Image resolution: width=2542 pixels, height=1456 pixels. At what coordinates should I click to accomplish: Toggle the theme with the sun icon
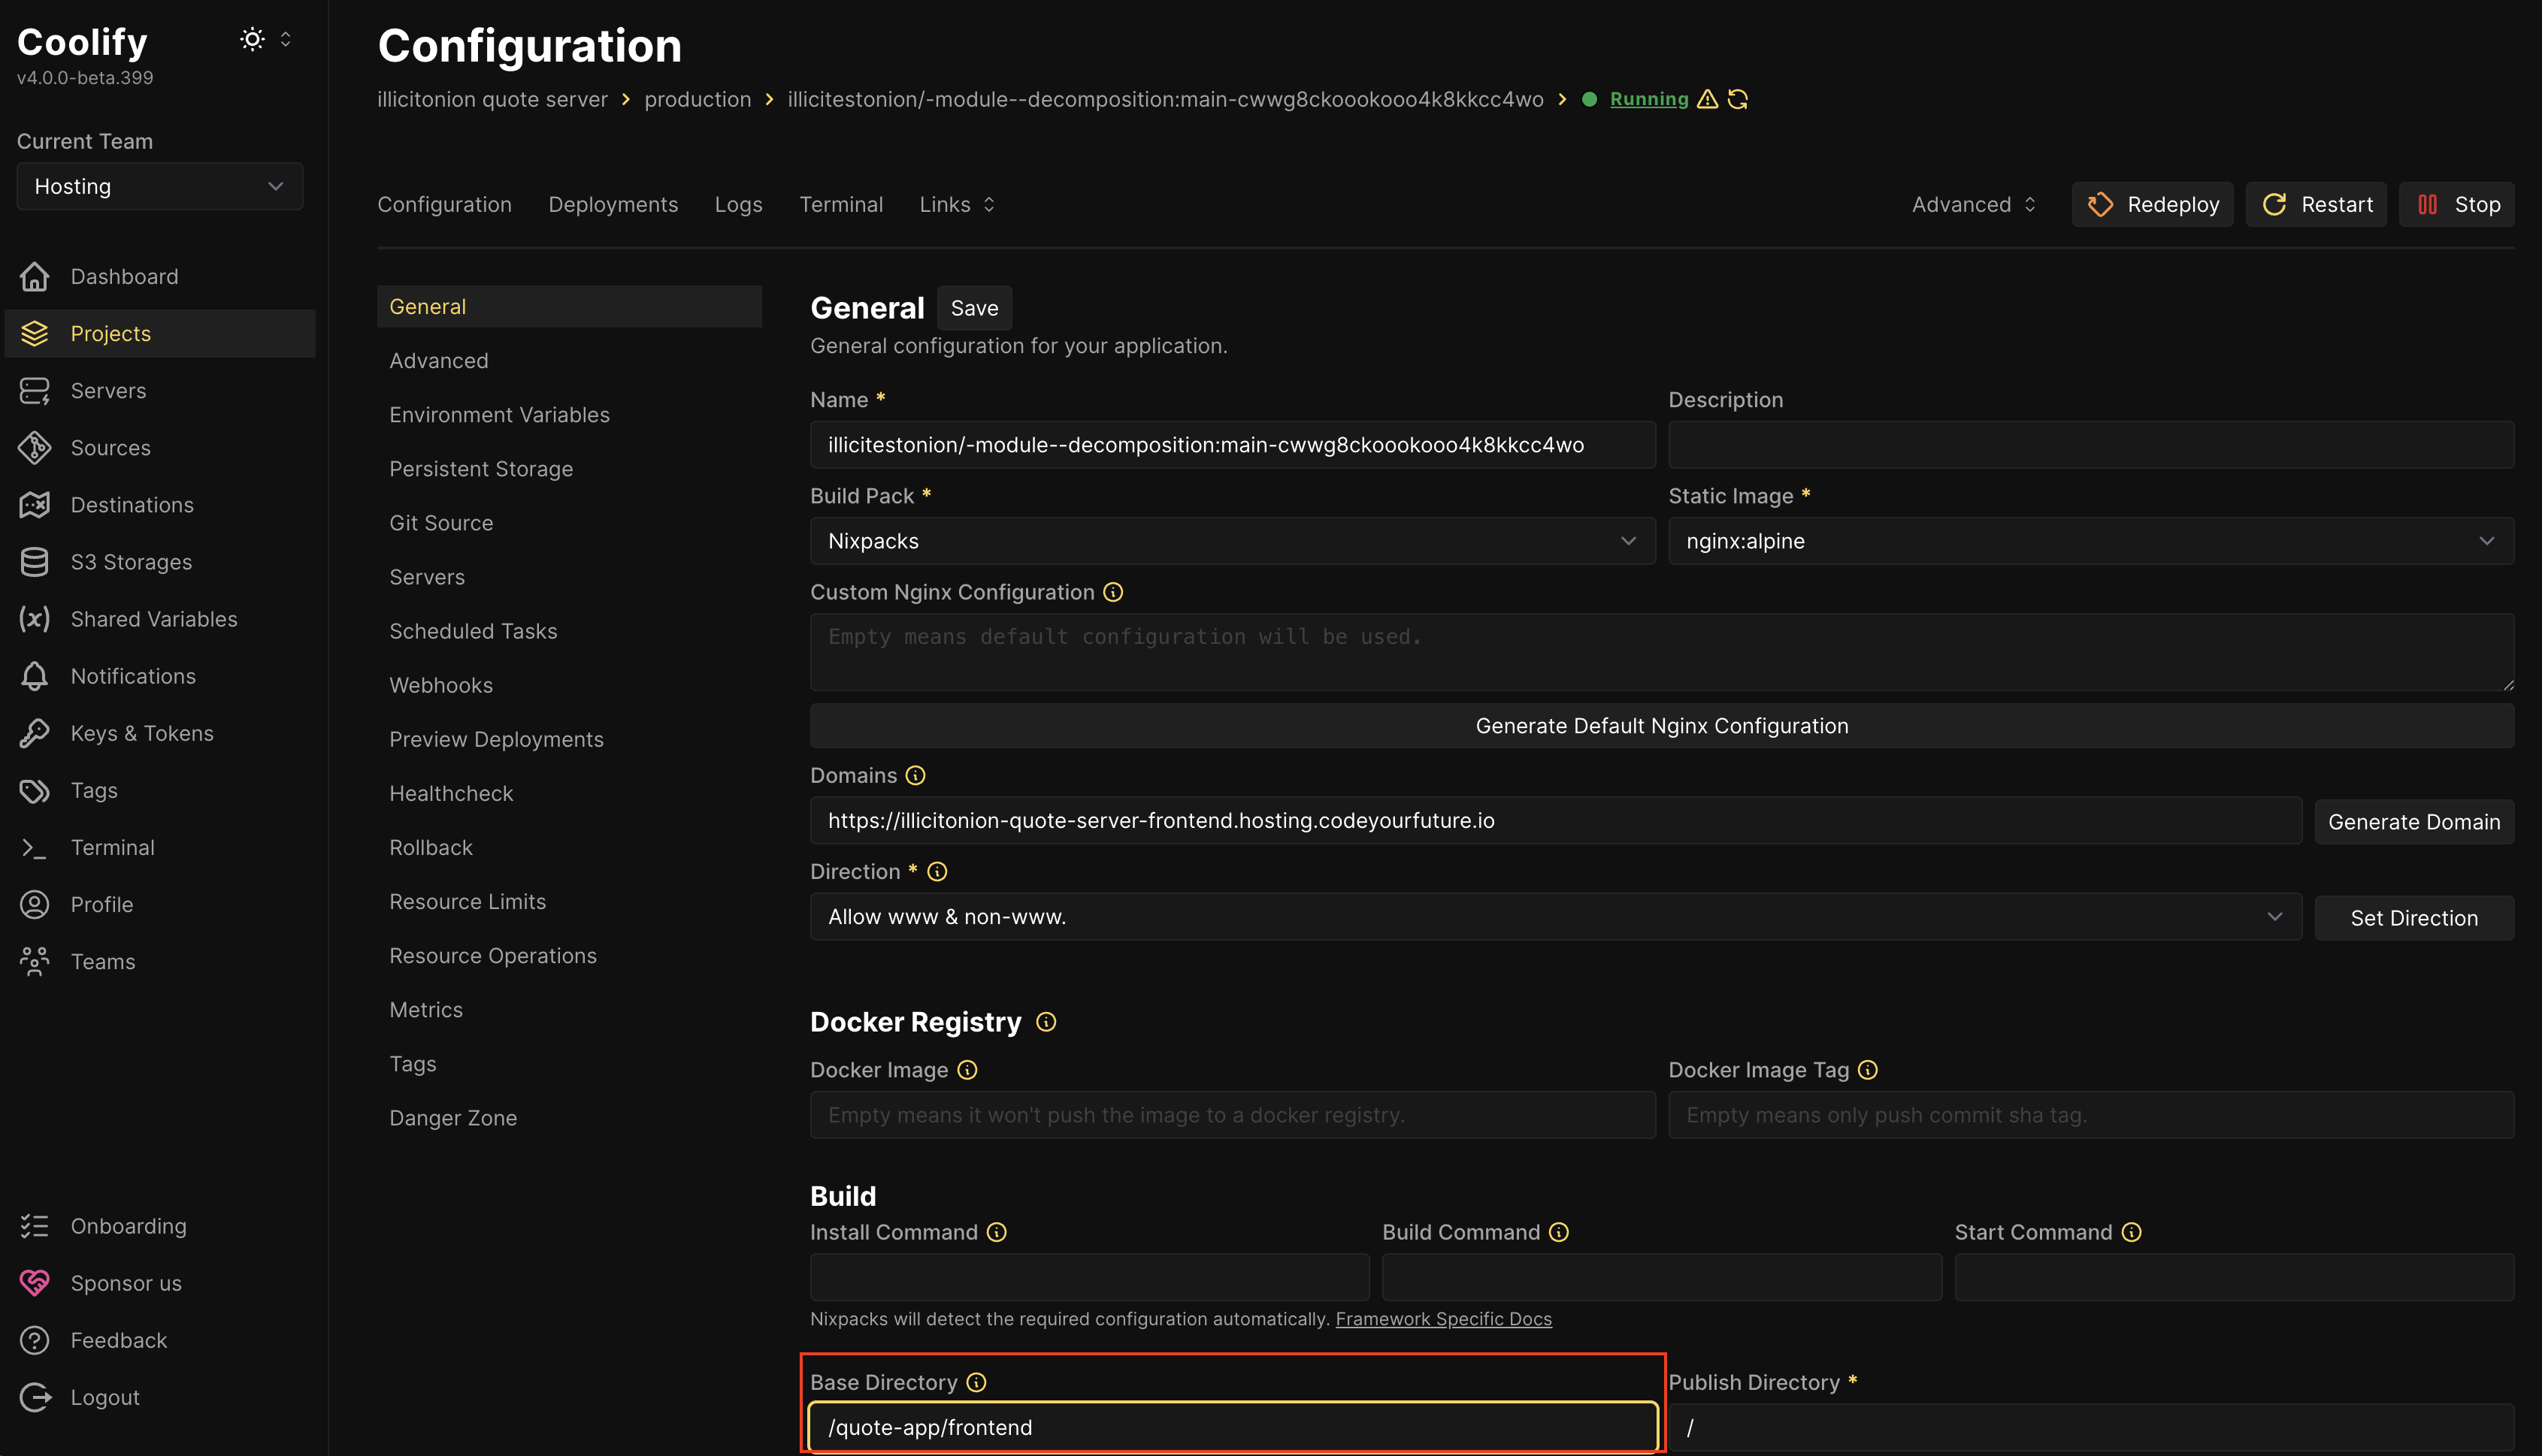[251, 38]
